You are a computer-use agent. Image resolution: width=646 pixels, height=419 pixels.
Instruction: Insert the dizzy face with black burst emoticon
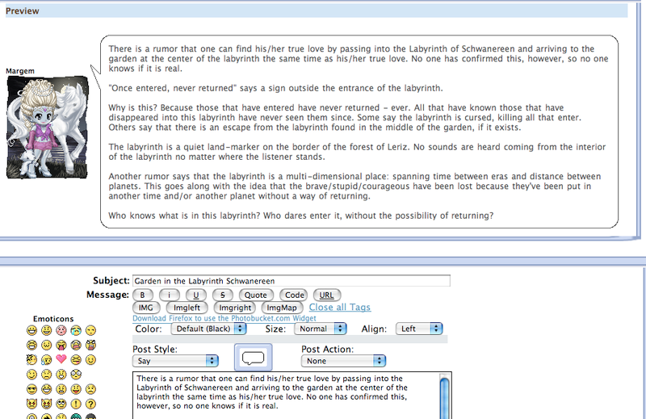coord(31,360)
